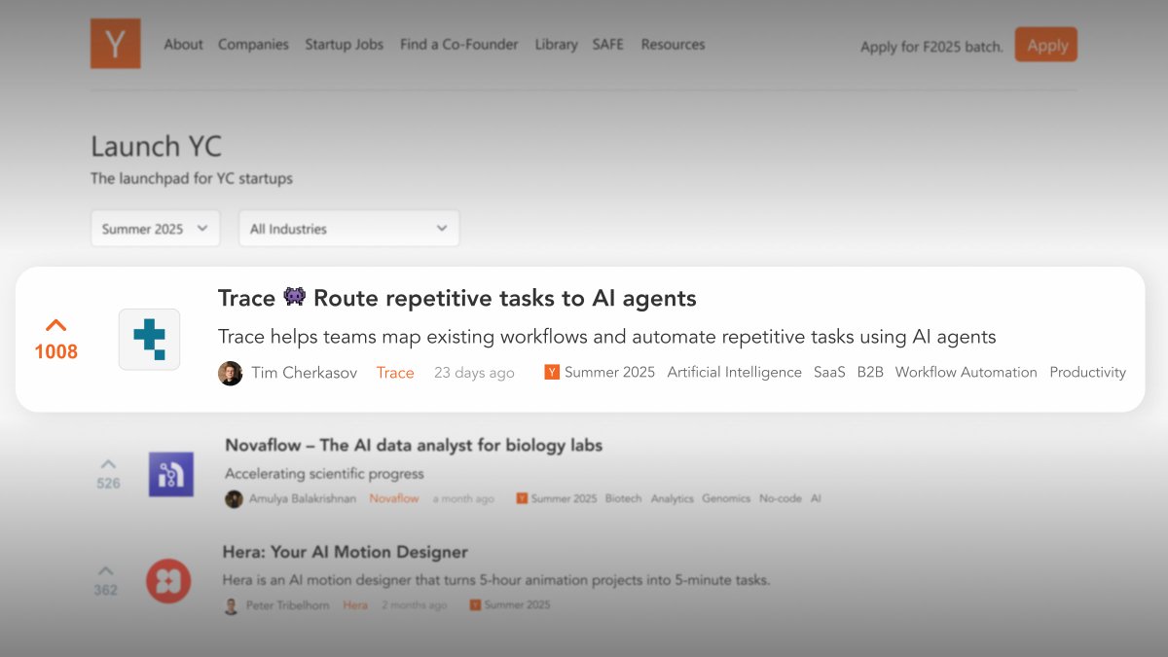Open the Summer 2025 batch dropdown

pos(156,229)
